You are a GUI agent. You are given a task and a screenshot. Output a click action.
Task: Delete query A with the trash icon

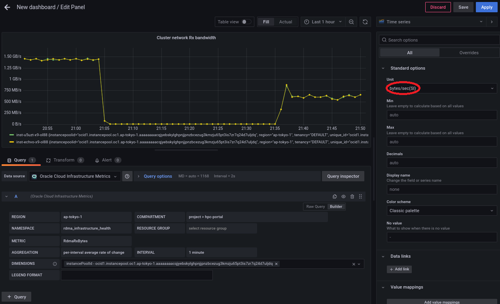(x=352, y=196)
